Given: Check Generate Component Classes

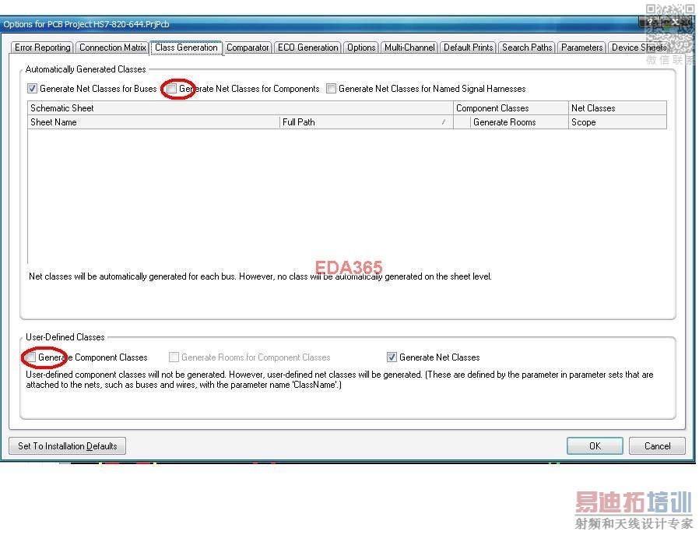Looking at the screenshot, I should [31, 357].
